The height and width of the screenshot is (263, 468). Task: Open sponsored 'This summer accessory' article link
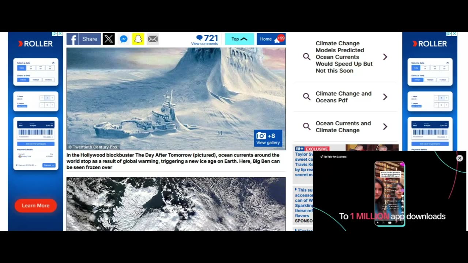304,203
